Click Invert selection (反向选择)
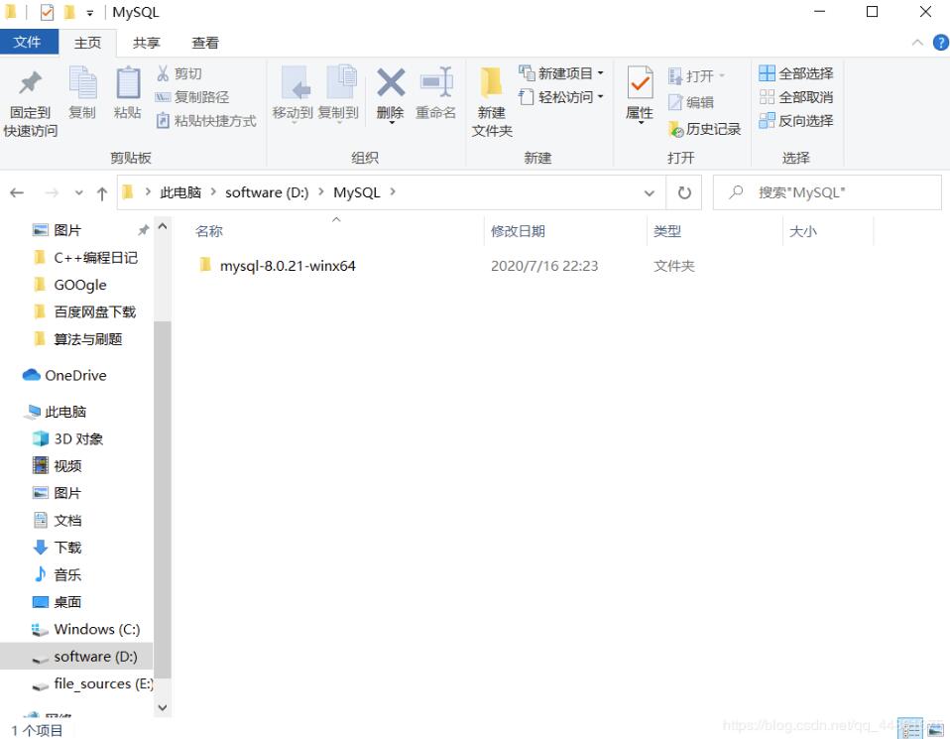This screenshot has height=739, width=950. pyautogui.click(x=796, y=121)
